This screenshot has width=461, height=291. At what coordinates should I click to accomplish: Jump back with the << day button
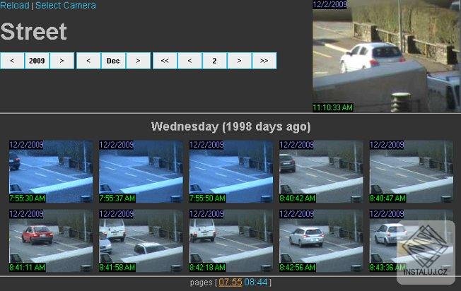pos(165,61)
